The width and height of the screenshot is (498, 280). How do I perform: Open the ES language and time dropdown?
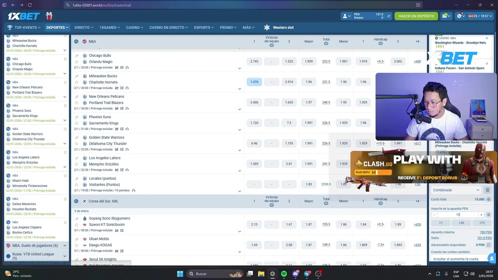[480, 16]
